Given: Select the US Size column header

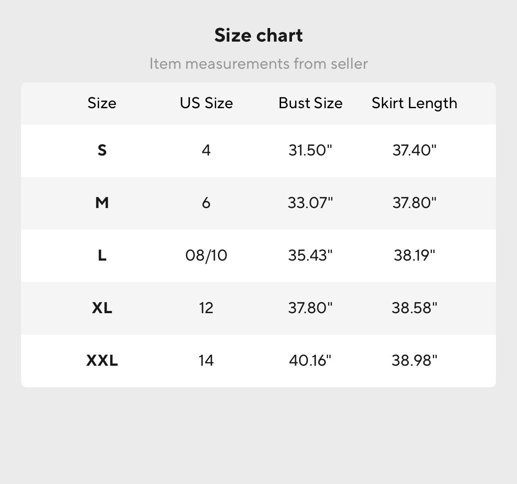Looking at the screenshot, I should [x=206, y=103].
